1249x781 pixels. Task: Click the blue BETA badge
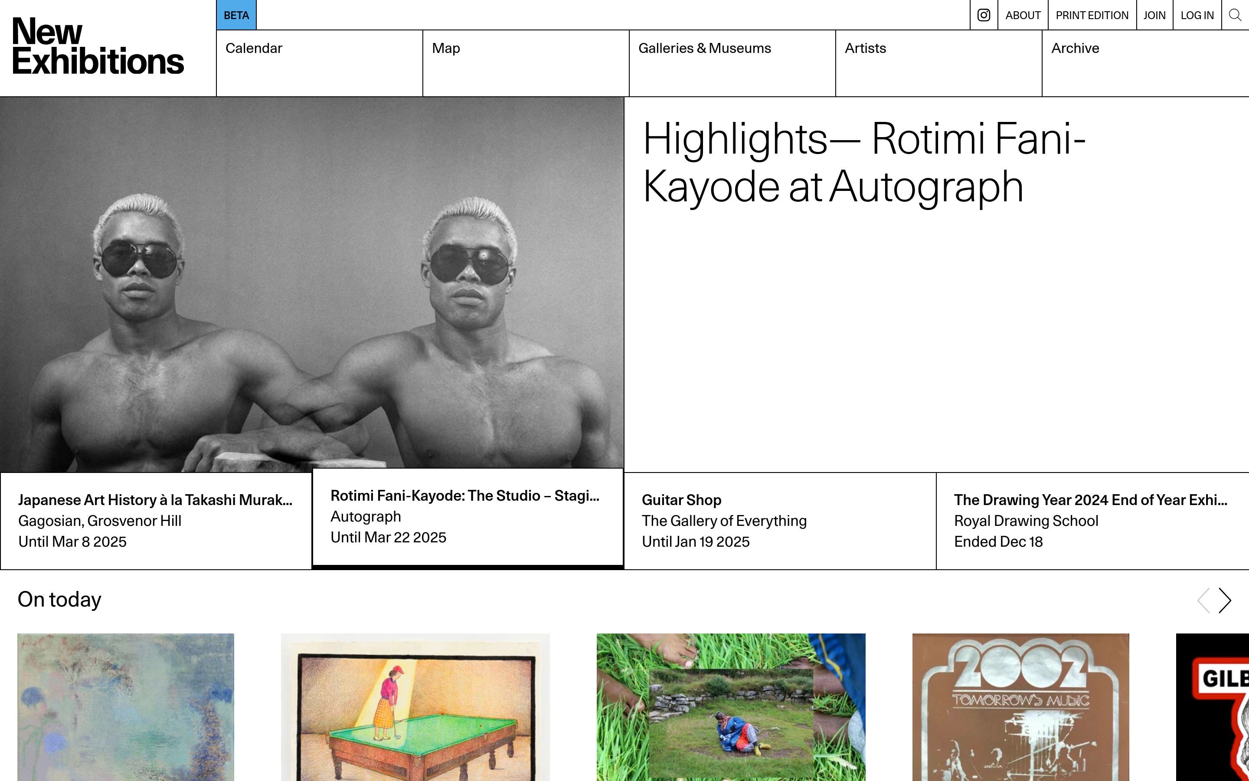236,15
